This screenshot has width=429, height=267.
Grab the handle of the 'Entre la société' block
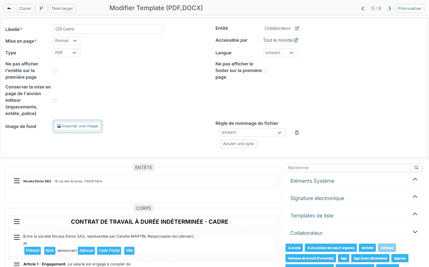17,237
